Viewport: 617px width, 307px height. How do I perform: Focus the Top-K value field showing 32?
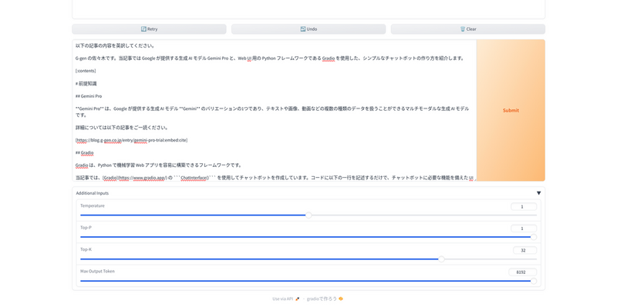click(525, 251)
